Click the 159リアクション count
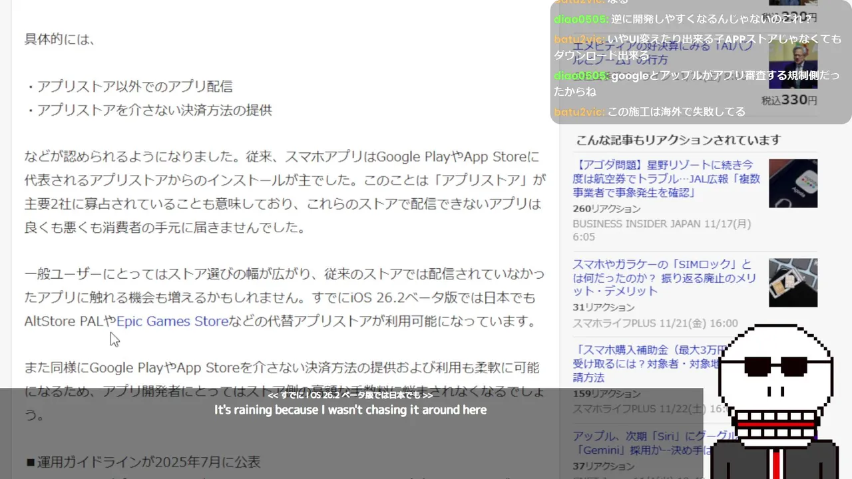852x479 pixels. point(606,394)
